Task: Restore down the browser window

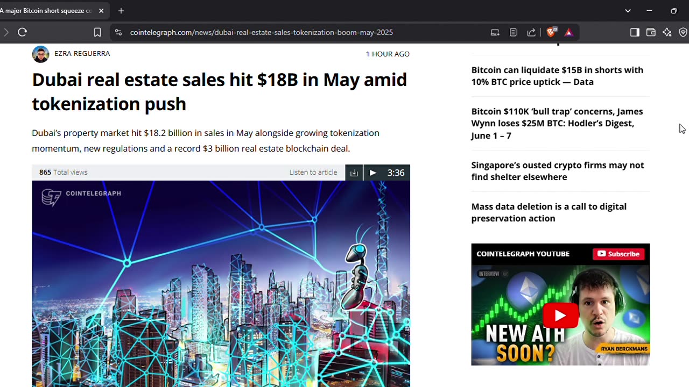Action: [x=674, y=11]
